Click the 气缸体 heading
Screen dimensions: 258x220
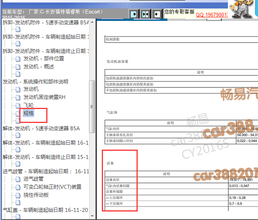tap(112, 113)
